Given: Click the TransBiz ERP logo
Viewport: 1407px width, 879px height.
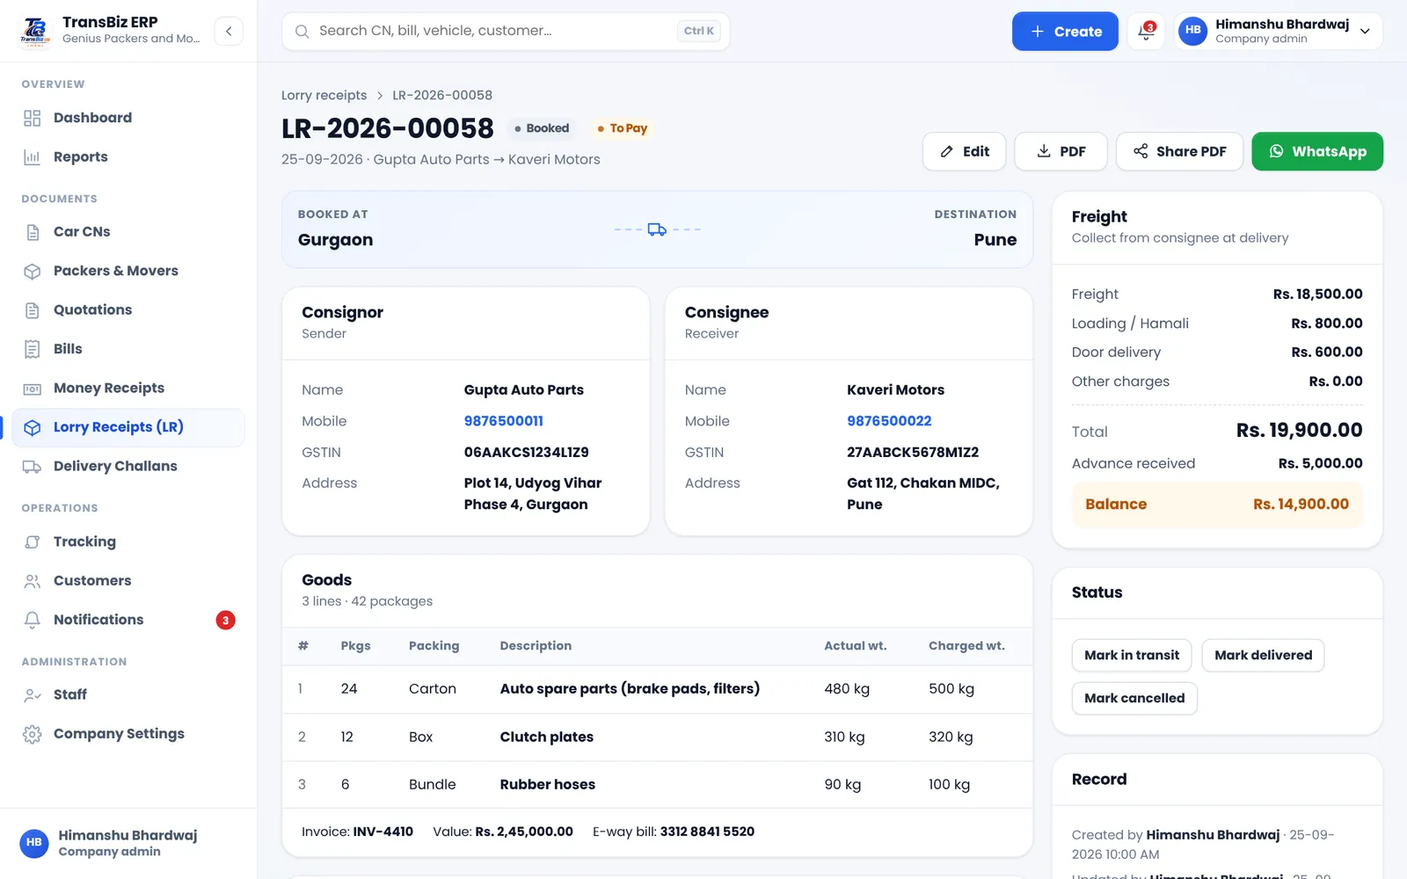Looking at the screenshot, I should [35, 31].
